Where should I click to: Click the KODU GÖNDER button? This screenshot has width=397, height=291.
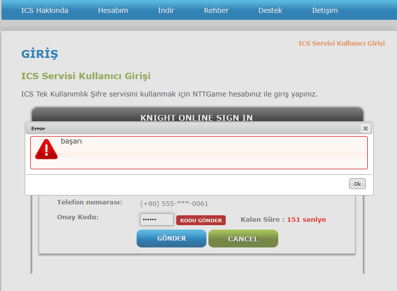(201, 220)
